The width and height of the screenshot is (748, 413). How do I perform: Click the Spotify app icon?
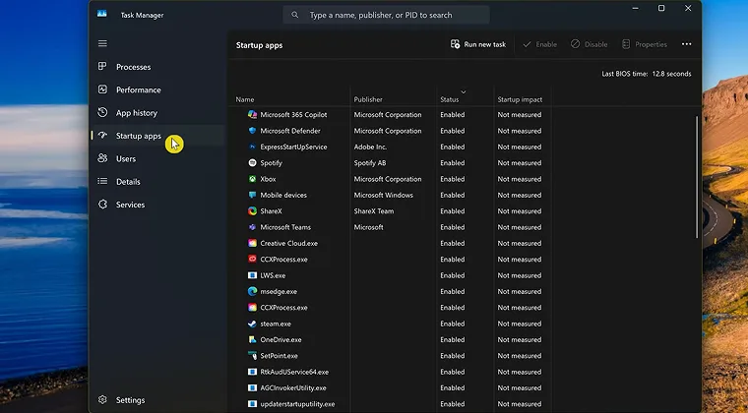point(252,163)
